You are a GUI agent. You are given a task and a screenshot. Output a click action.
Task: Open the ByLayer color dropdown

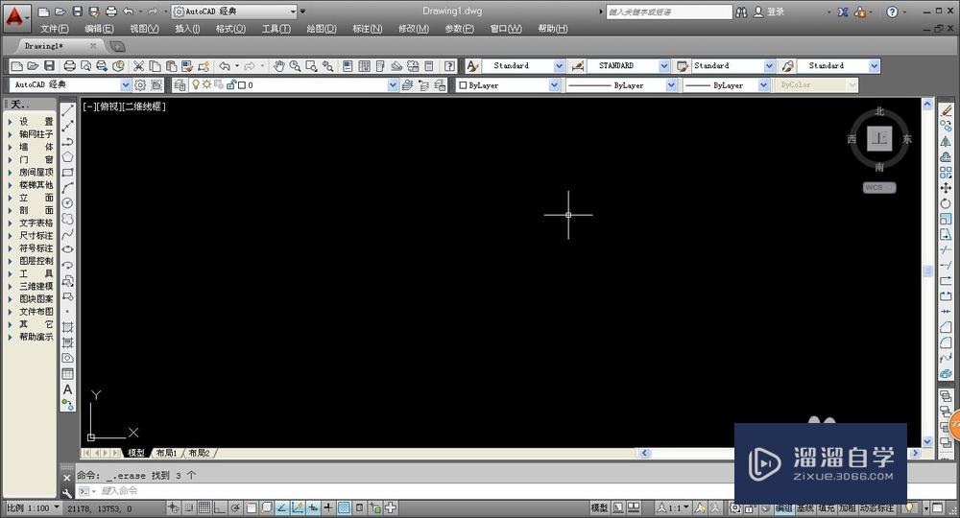pyautogui.click(x=509, y=85)
